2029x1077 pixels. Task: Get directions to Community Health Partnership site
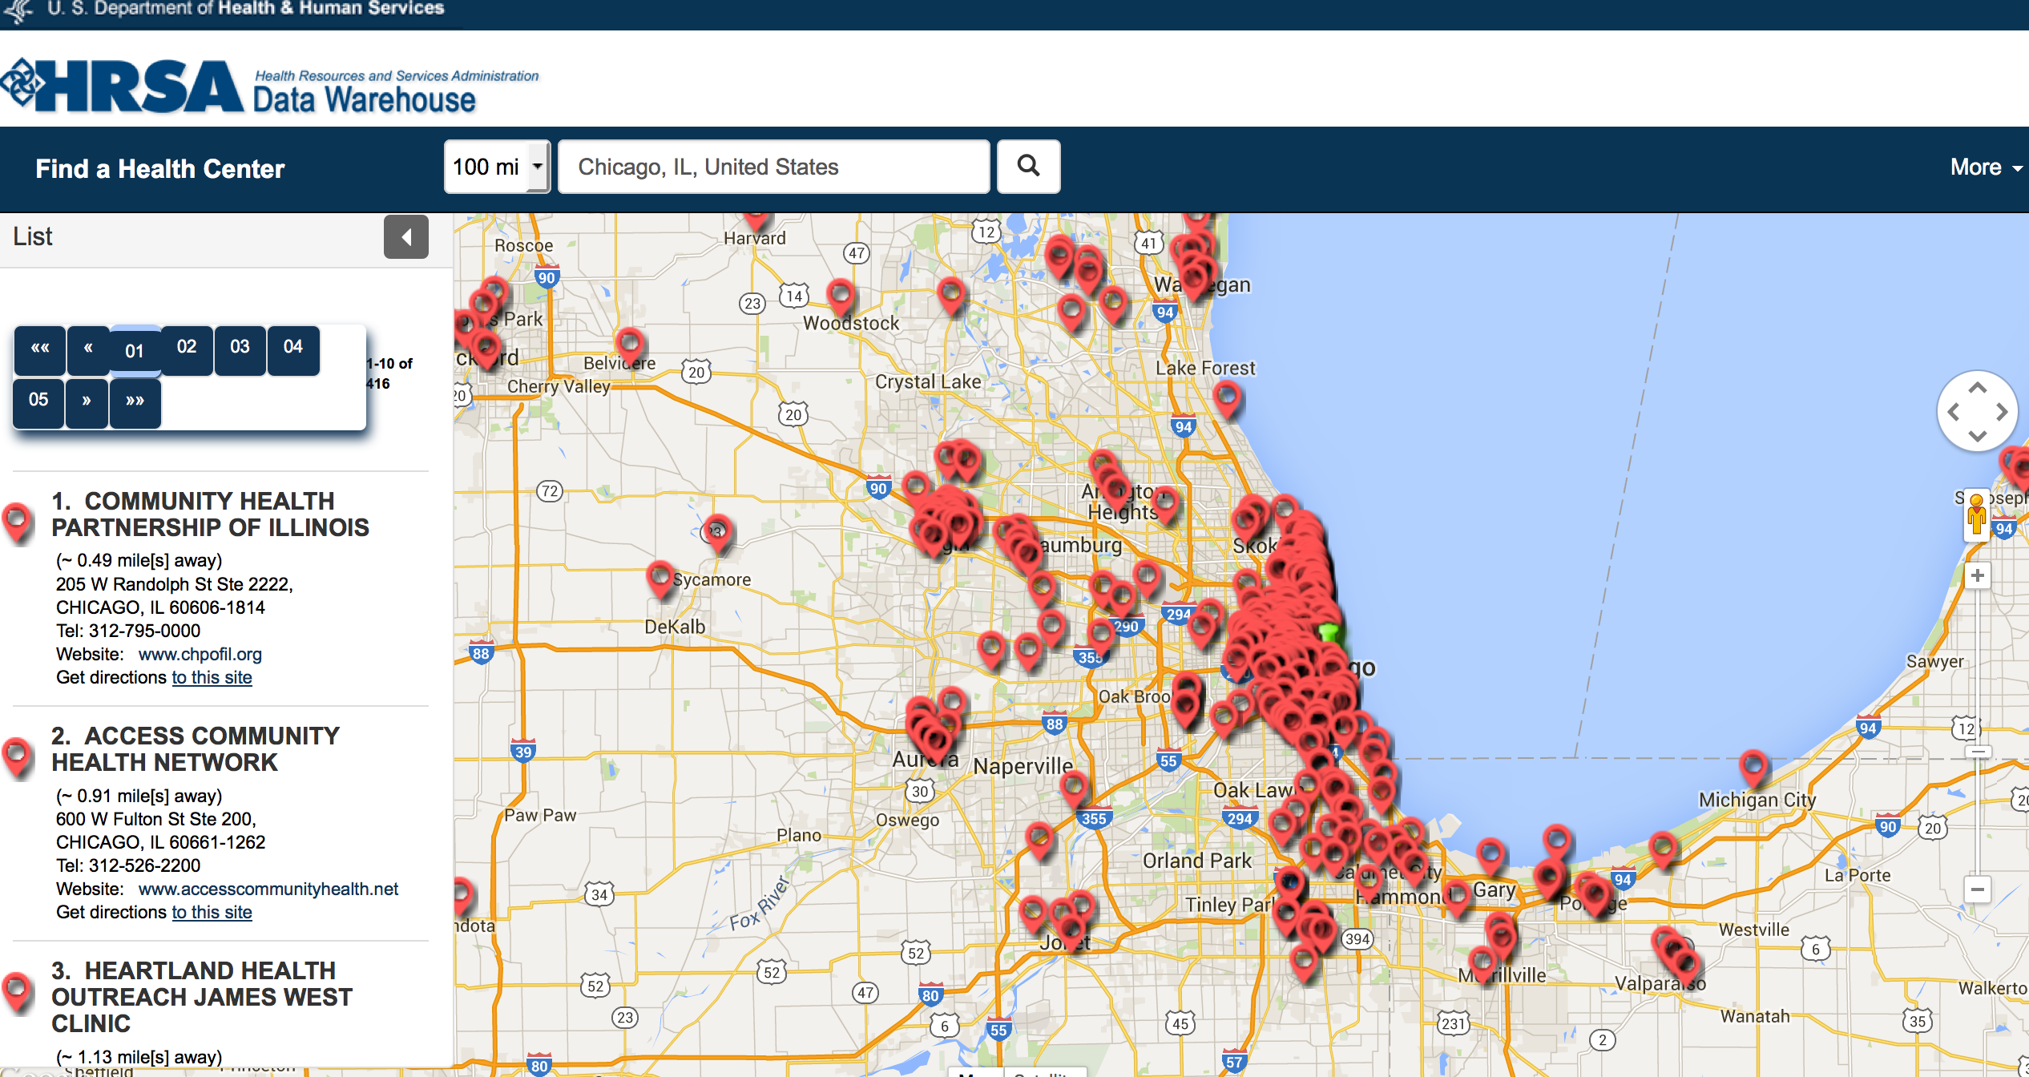point(212,678)
